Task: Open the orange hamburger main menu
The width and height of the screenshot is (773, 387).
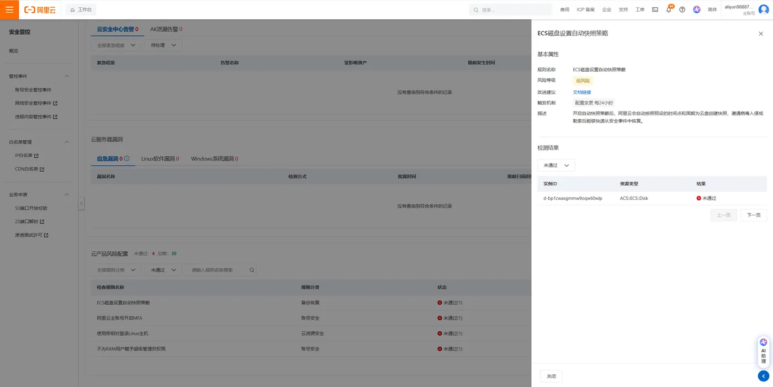Action: [x=9, y=9]
